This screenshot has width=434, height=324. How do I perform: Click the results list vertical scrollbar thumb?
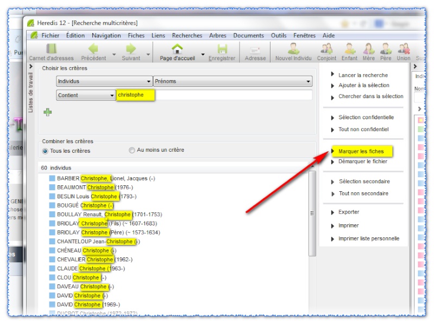coord(312,213)
